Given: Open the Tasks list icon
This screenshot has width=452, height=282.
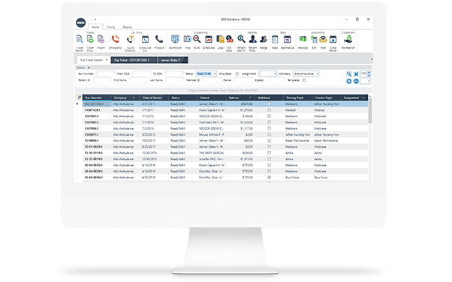Looking at the screenshot, I should (275, 42).
